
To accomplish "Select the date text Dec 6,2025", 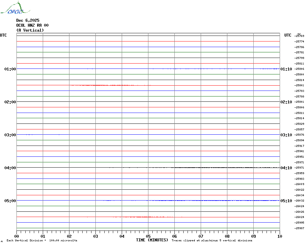I will (x=28, y=20).
